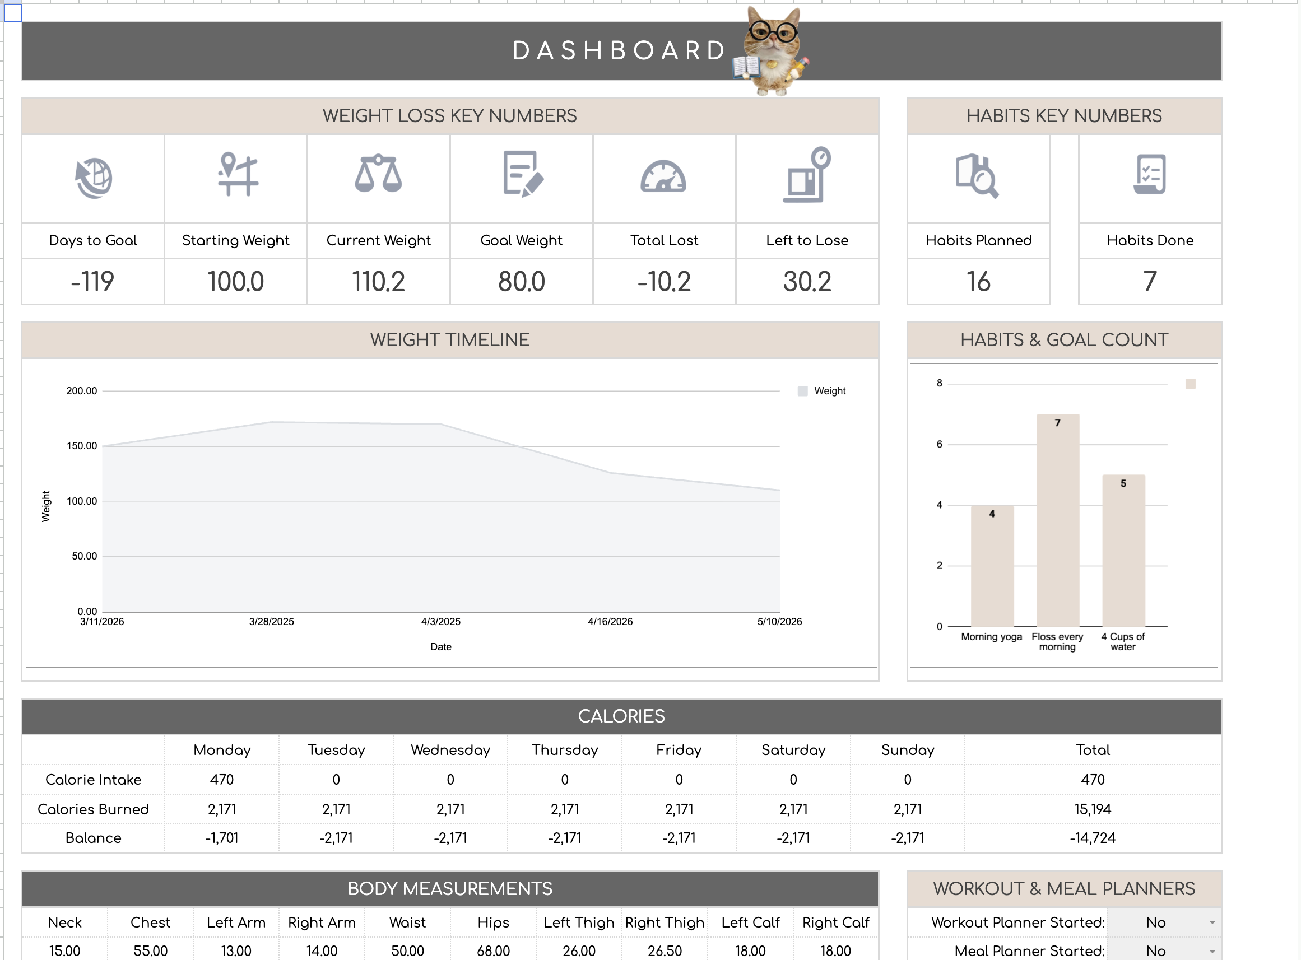Click the Goal Weight value 80.0
This screenshot has width=1301, height=960.
click(522, 282)
